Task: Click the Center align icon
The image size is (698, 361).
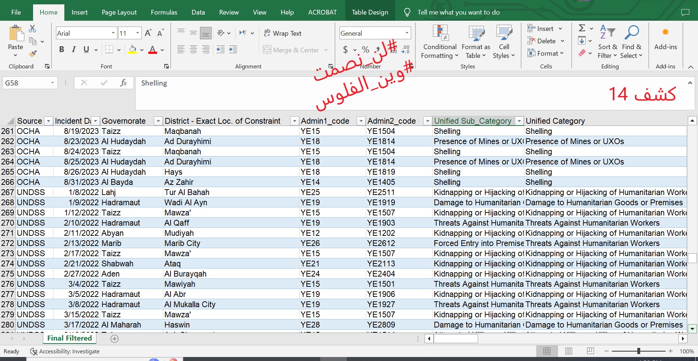Action: point(193,50)
